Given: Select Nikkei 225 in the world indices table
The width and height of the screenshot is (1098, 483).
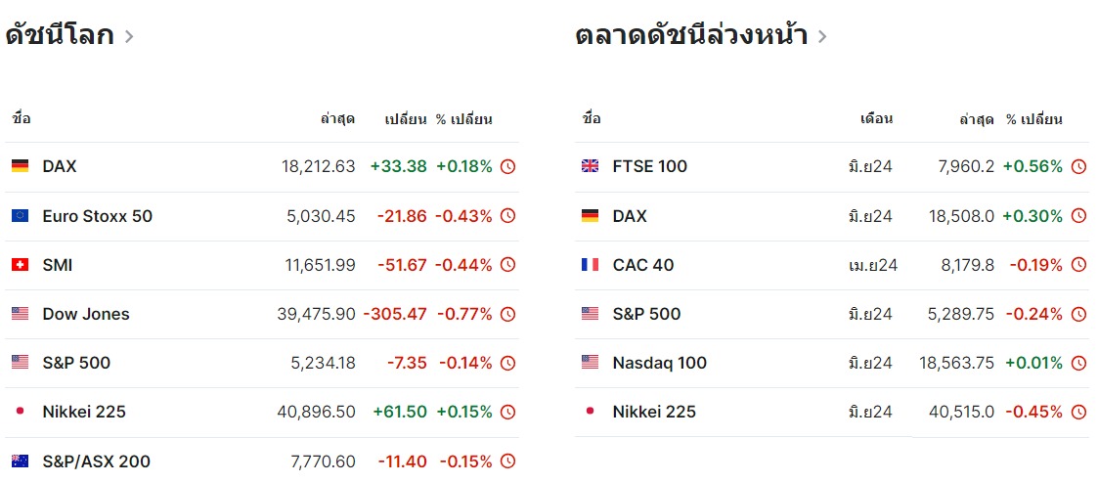Looking at the screenshot, I should pos(84,412).
